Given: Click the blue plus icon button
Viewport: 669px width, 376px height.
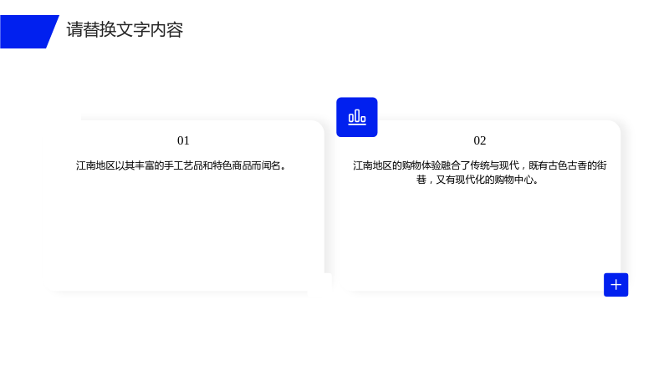Looking at the screenshot, I should 615,285.
